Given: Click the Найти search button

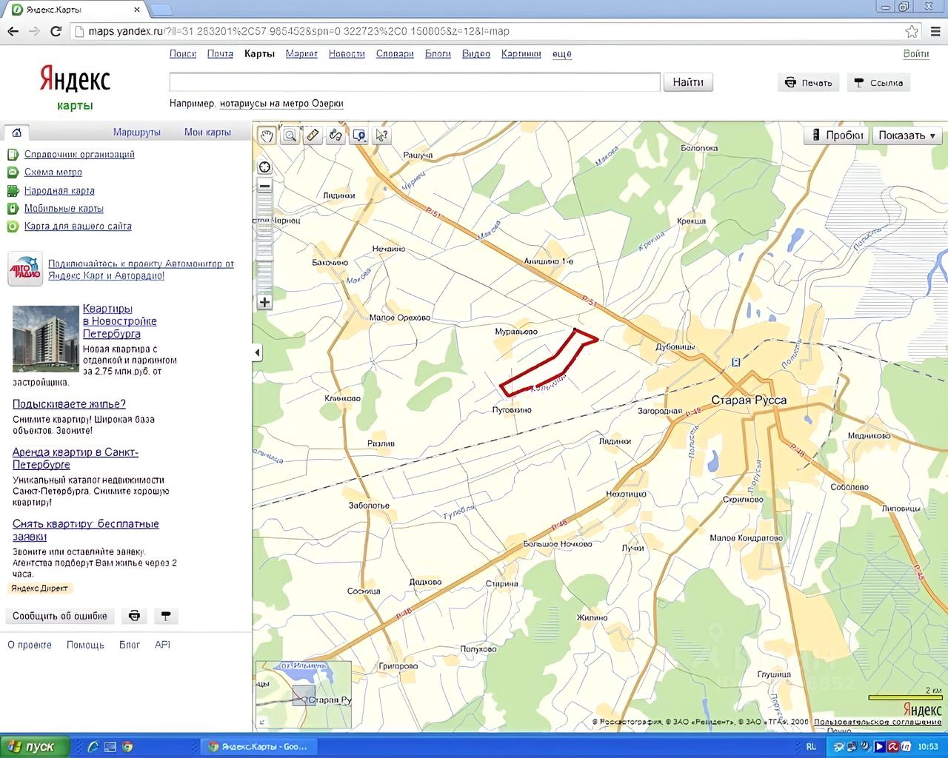Looking at the screenshot, I should click(688, 82).
